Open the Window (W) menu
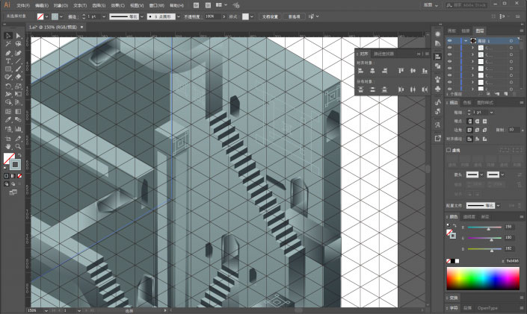This screenshot has height=314, width=527. pyautogui.click(x=157, y=5)
